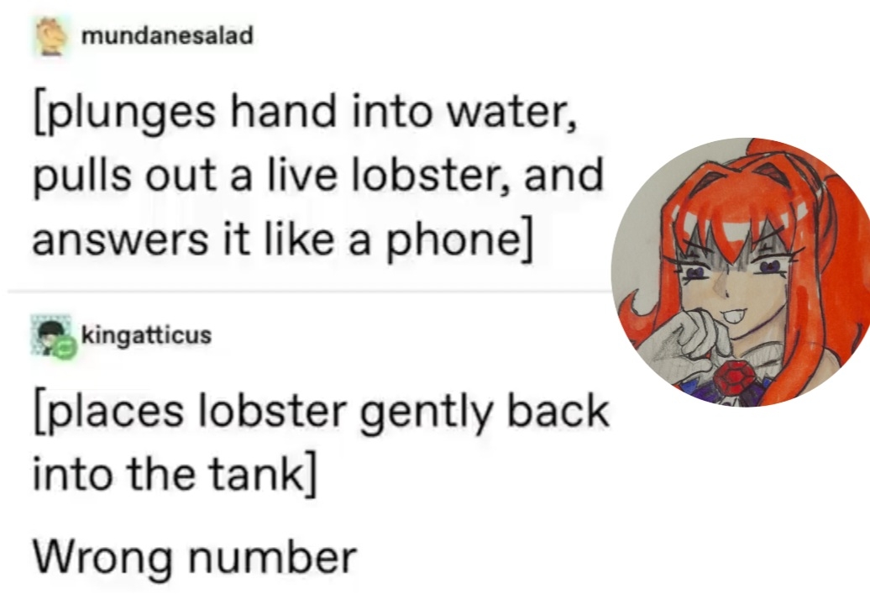Click the line '[places lobster gently back'

point(322,411)
